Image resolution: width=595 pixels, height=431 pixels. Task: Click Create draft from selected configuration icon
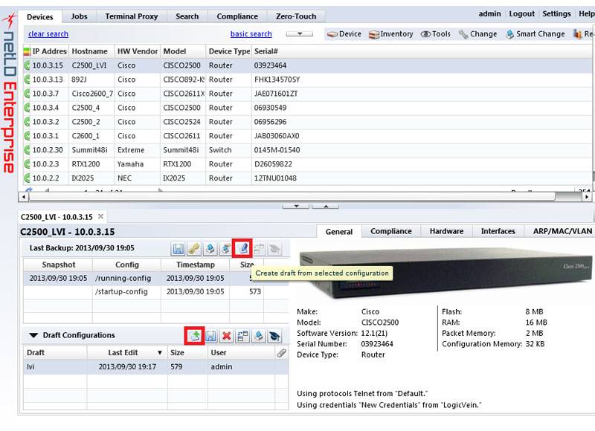click(242, 249)
